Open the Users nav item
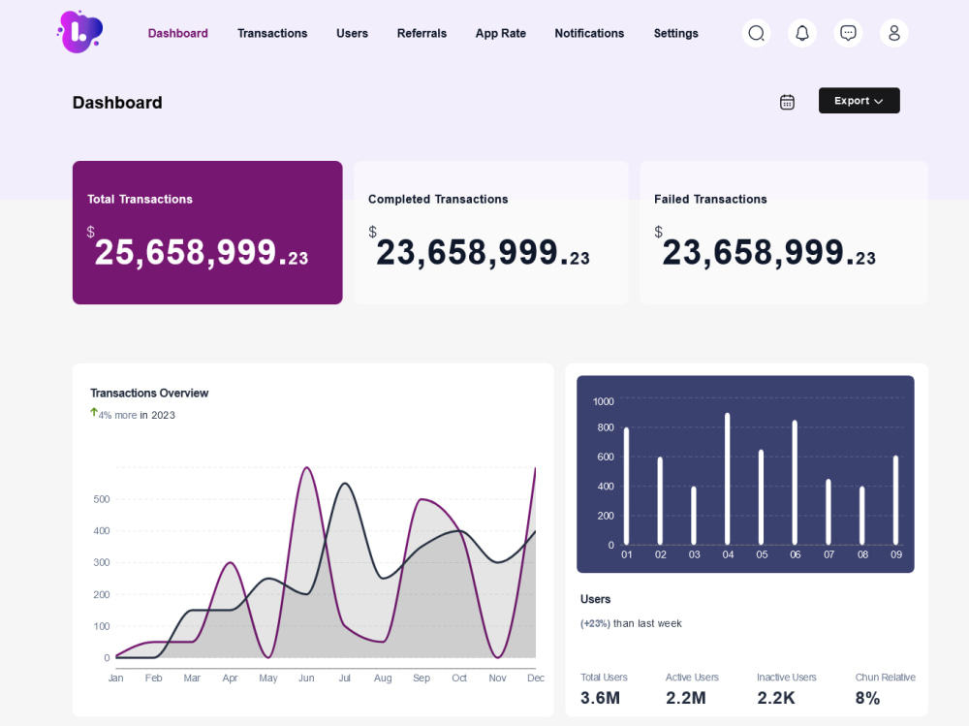Image resolution: width=969 pixels, height=726 pixels. [353, 33]
